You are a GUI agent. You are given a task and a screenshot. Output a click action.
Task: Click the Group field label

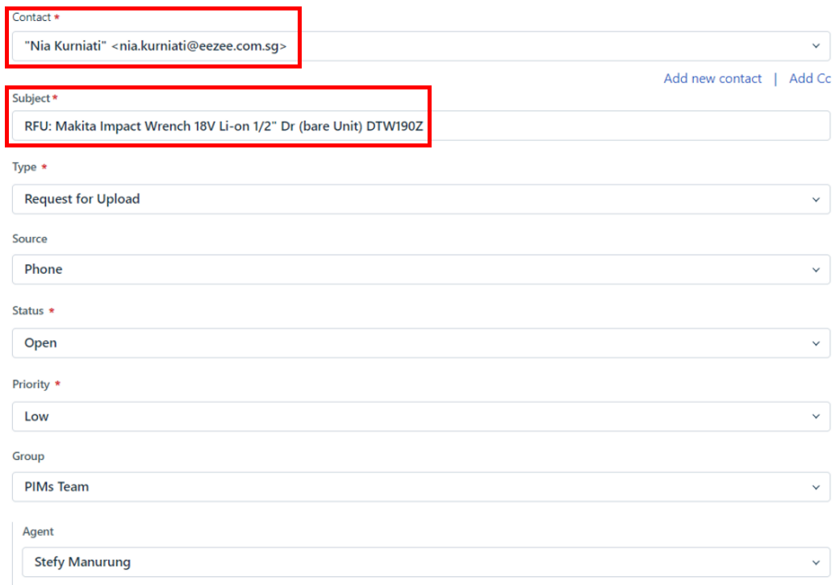[x=28, y=456]
